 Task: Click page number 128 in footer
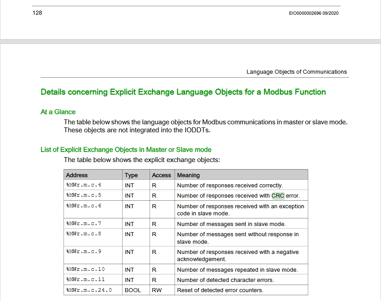click(37, 12)
